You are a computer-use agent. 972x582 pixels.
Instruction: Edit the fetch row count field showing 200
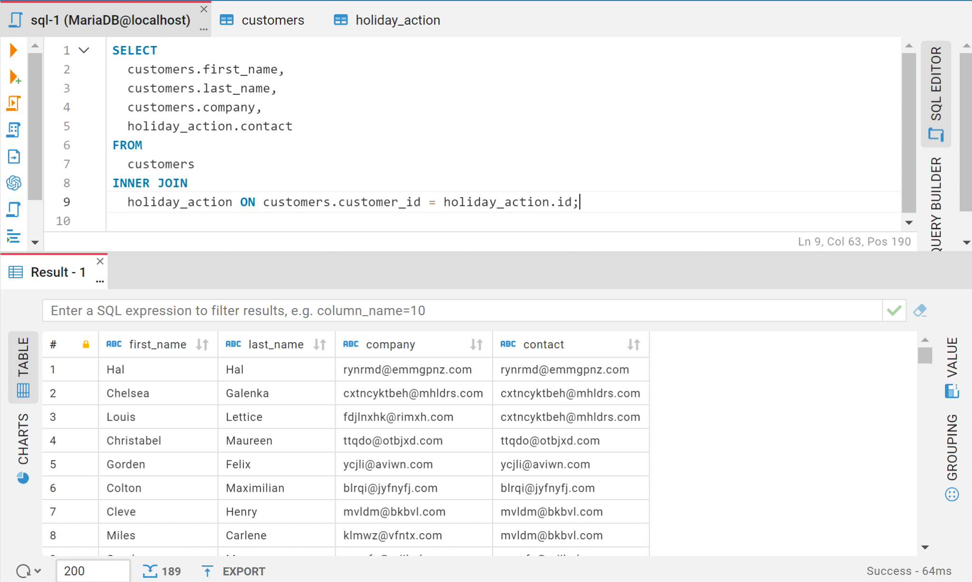93,571
